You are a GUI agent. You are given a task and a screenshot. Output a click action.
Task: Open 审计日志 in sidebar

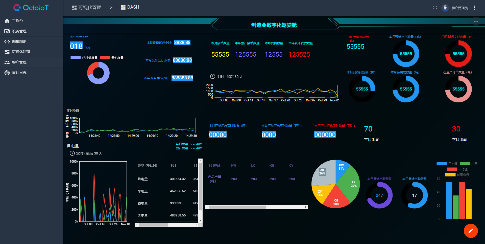19,73
